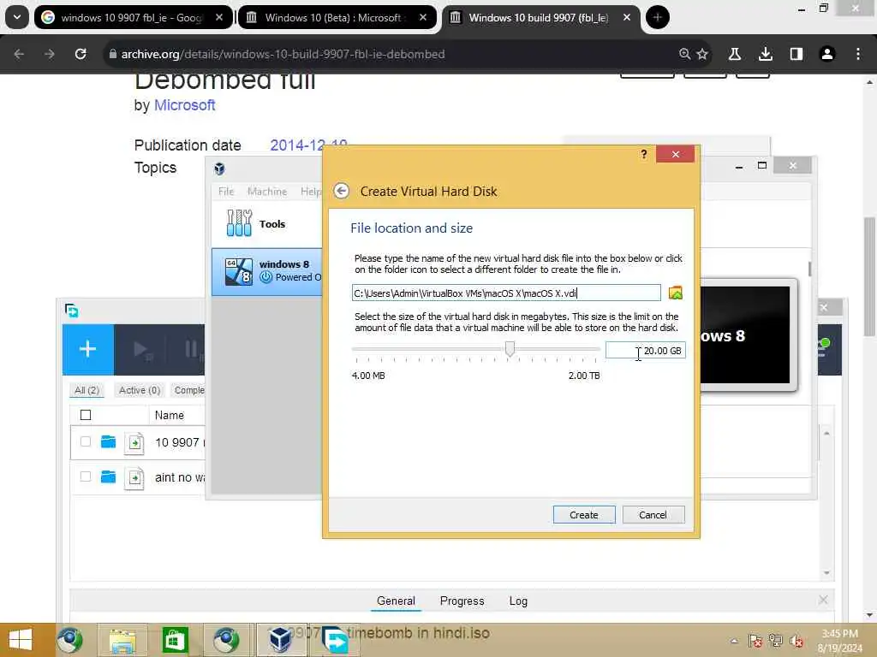Screen dimensions: 877x657
Task: Click the volume speaker tray icon
Action: (796, 641)
